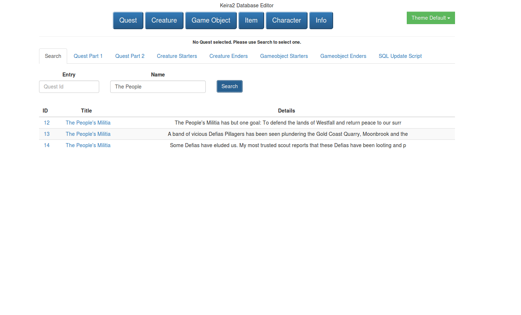Click the 'No Quest selected' notice text
Viewport: 521px width, 315px height.
pos(247,42)
